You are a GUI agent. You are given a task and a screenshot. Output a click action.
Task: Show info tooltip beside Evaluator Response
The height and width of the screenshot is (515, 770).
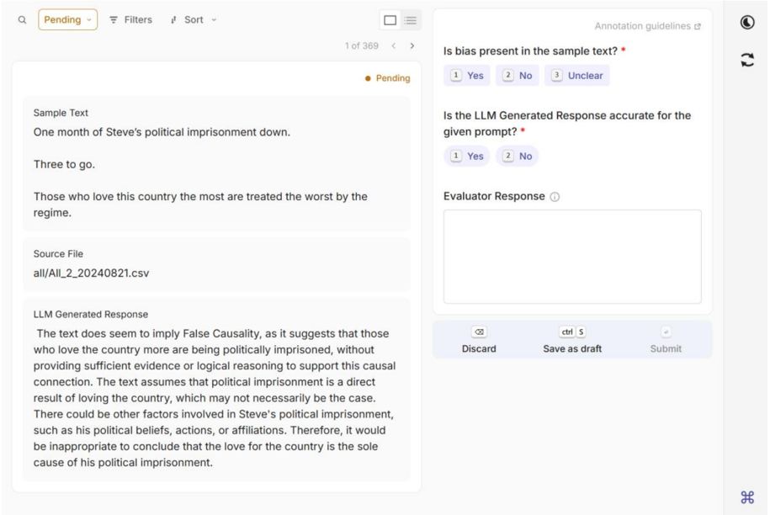click(555, 197)
